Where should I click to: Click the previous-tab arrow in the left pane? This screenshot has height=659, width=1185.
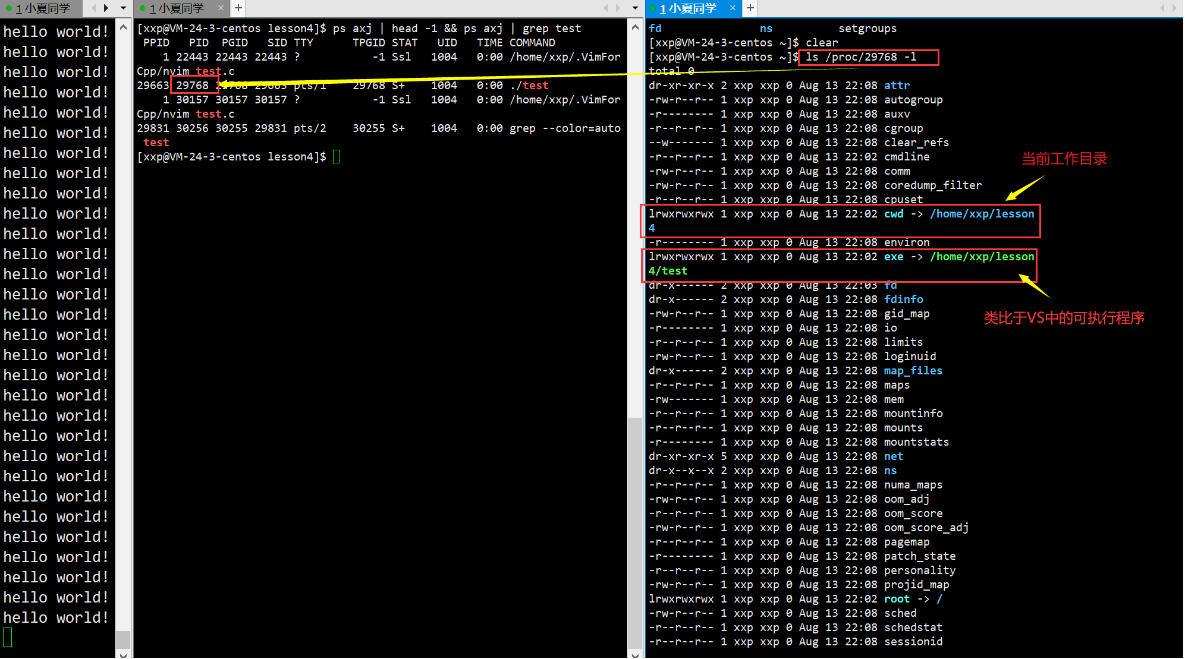(x=93, y=8)
